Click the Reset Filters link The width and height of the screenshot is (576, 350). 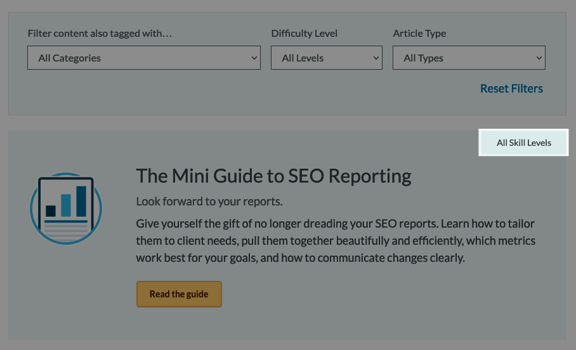(511, 89)
